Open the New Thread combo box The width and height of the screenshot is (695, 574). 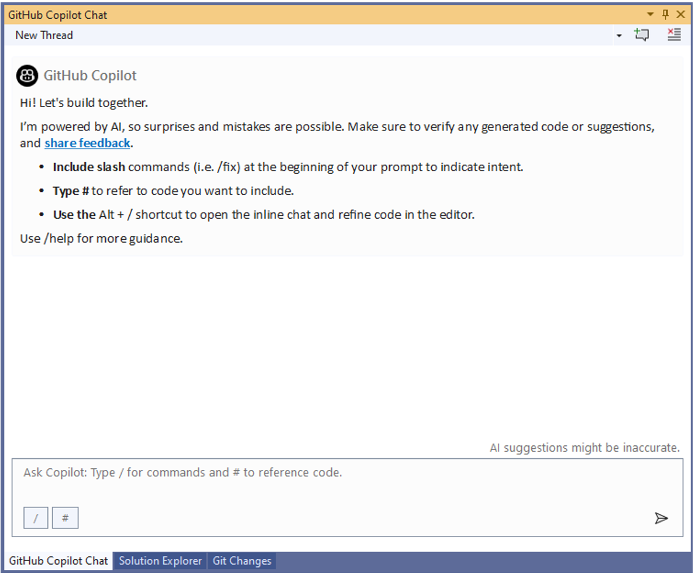coord(316,35)
